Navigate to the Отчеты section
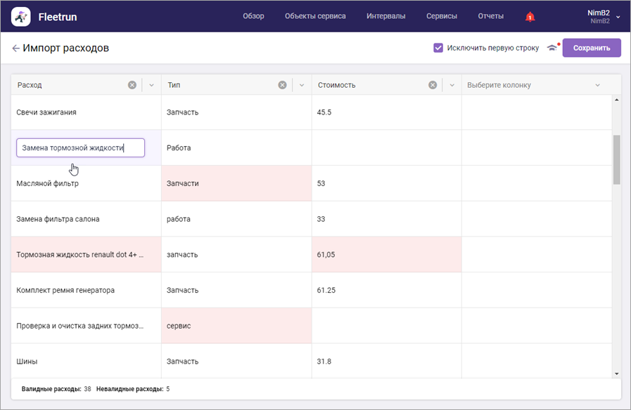This screenshot has width=631, height=410. click(x=490, y=16)
